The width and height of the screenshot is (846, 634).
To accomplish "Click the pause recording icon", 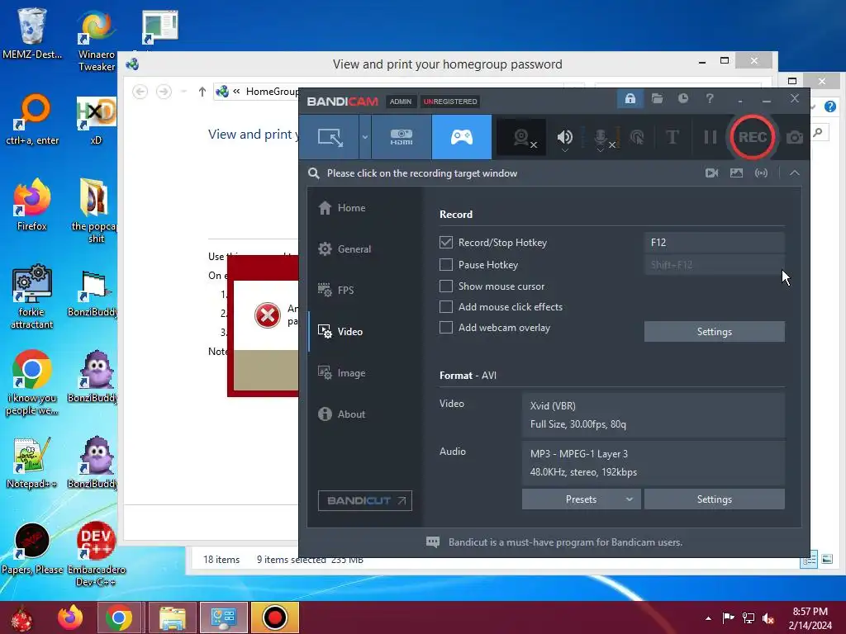I will (x=710, y=138).
